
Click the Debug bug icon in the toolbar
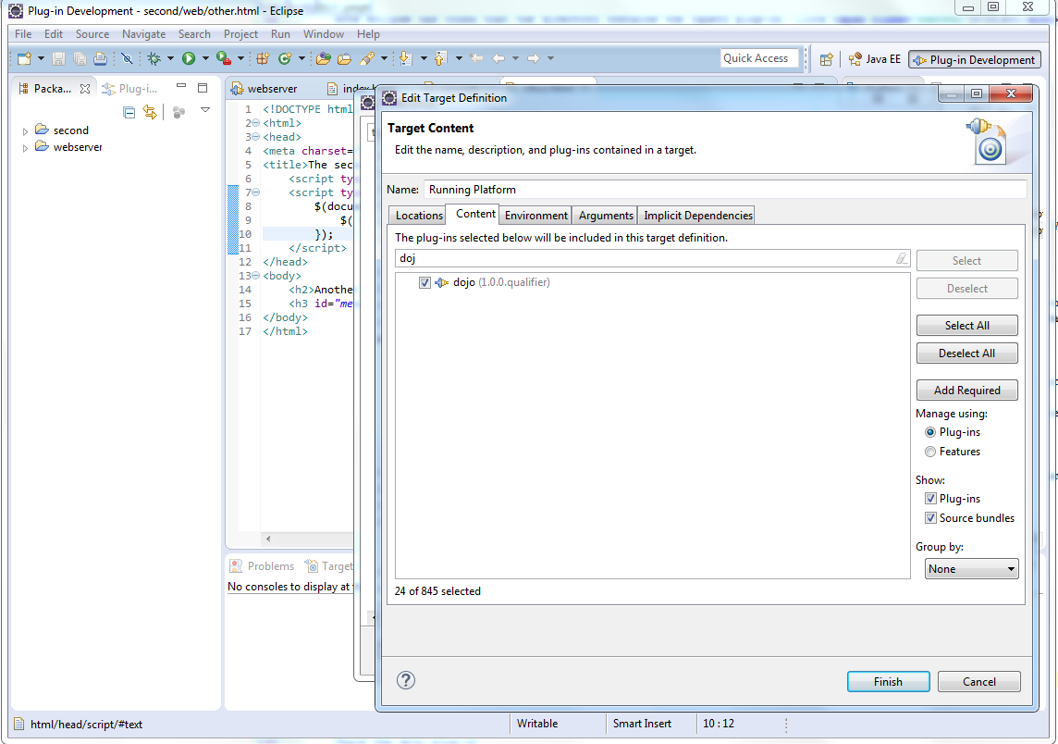154,58
